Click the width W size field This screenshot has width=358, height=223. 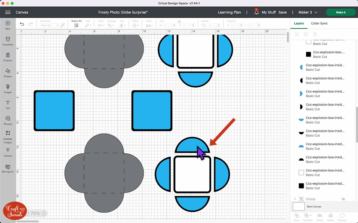[169, 26]
